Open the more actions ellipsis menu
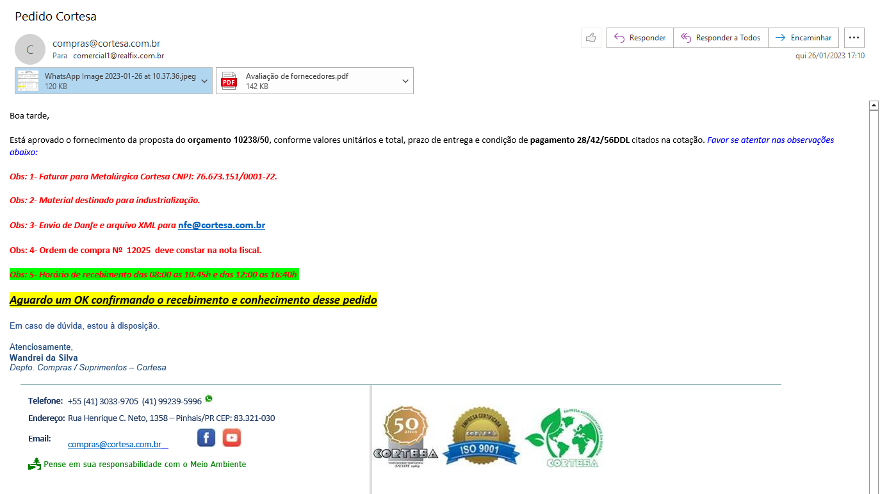Image resolution: width=880 pixels, height=494 pixels. tap(854, 38)
